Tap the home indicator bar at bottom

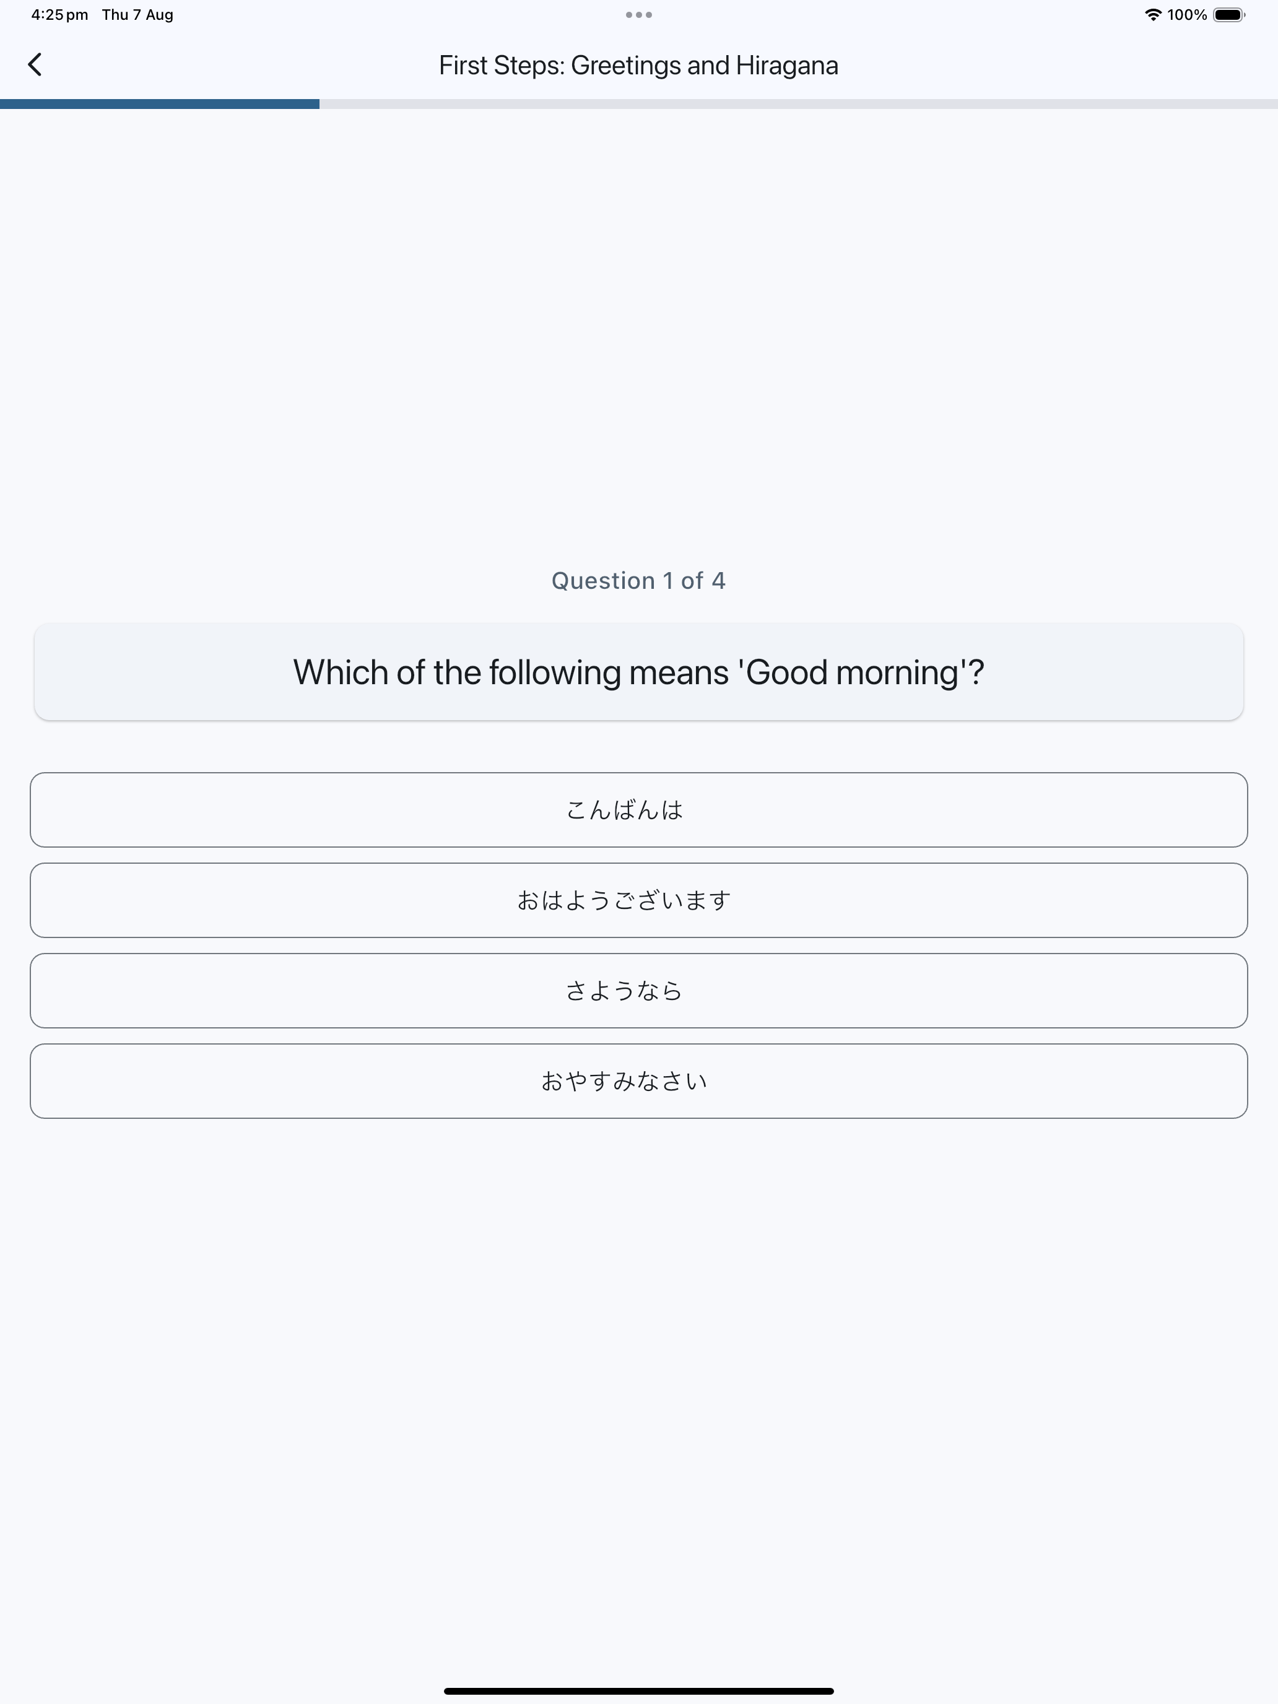click(x=638, y=1691)
